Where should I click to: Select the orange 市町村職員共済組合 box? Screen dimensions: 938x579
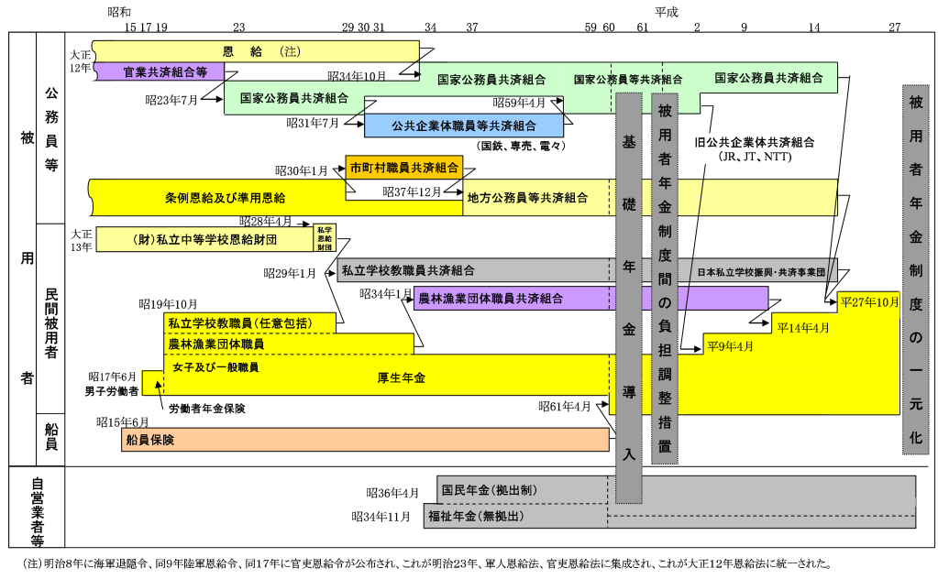403,169
